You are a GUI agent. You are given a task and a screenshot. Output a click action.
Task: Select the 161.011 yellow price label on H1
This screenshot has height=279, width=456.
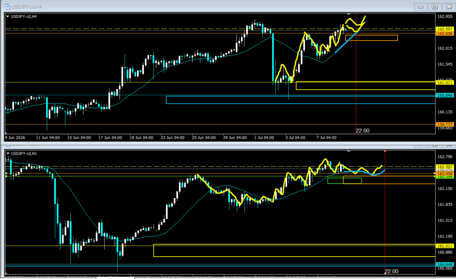pyautogui.click(x=445, y=246)
